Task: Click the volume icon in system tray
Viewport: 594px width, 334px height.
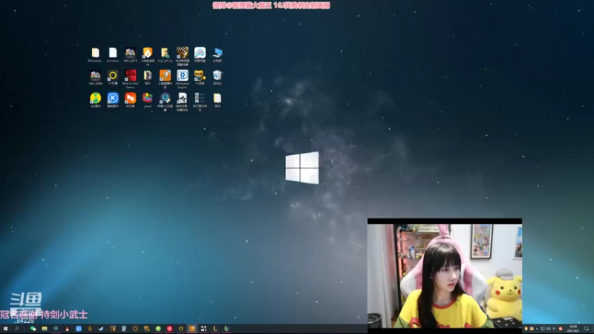Action: click(549, 329)
